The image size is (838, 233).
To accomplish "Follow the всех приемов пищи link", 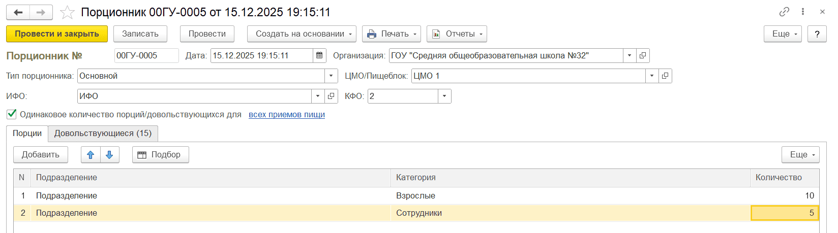I will (286, 115).
